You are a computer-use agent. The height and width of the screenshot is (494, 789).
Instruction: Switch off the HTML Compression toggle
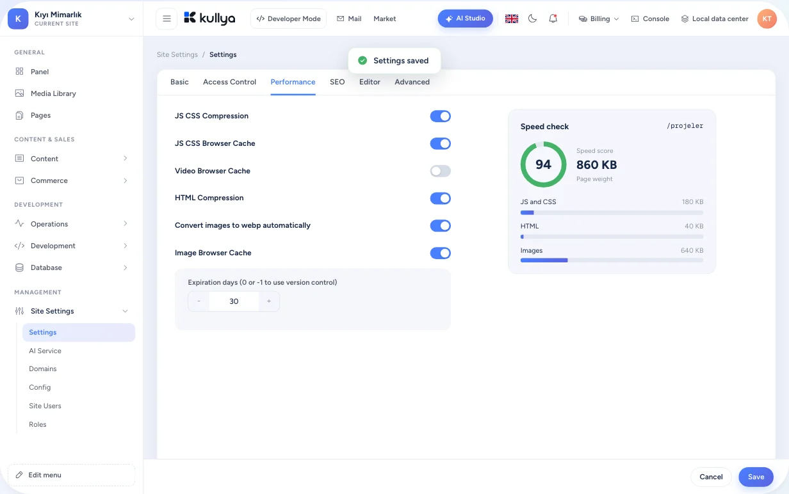coord(440,198)
